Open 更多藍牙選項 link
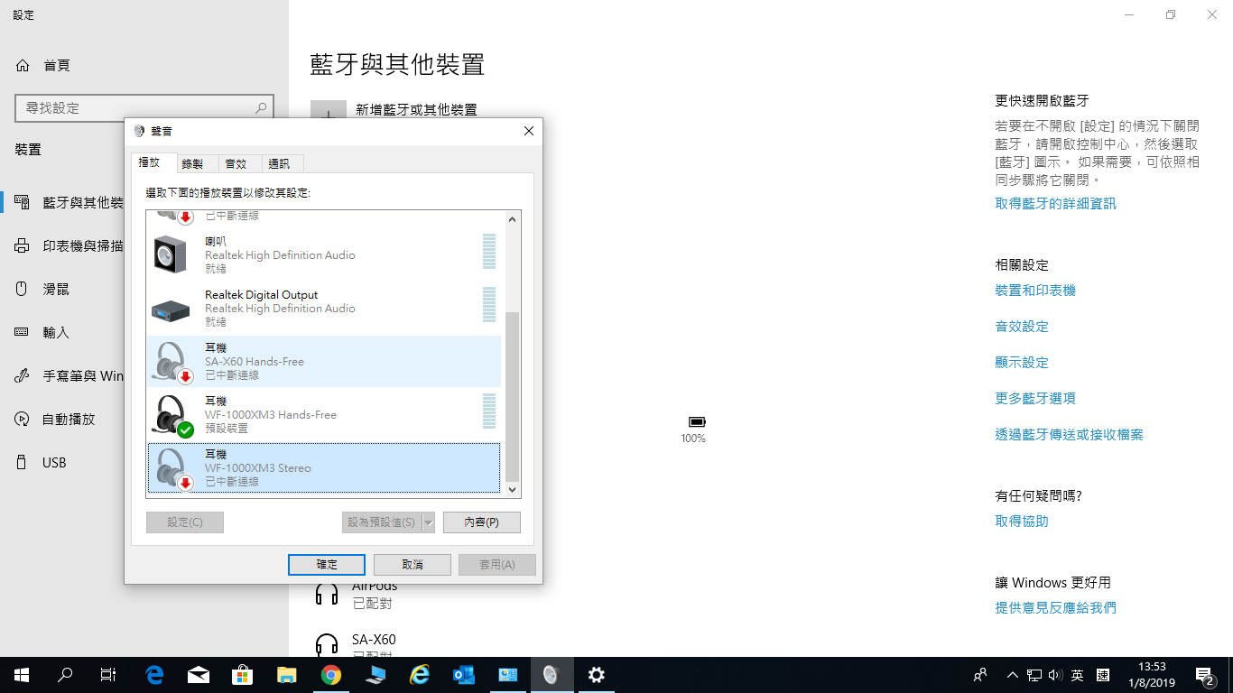The image size is (1233, 693). tap(1035, 399)
